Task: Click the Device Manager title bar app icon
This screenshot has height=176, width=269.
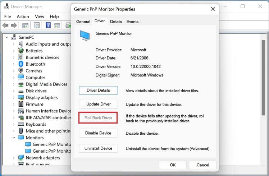Action: pos(6,6)
